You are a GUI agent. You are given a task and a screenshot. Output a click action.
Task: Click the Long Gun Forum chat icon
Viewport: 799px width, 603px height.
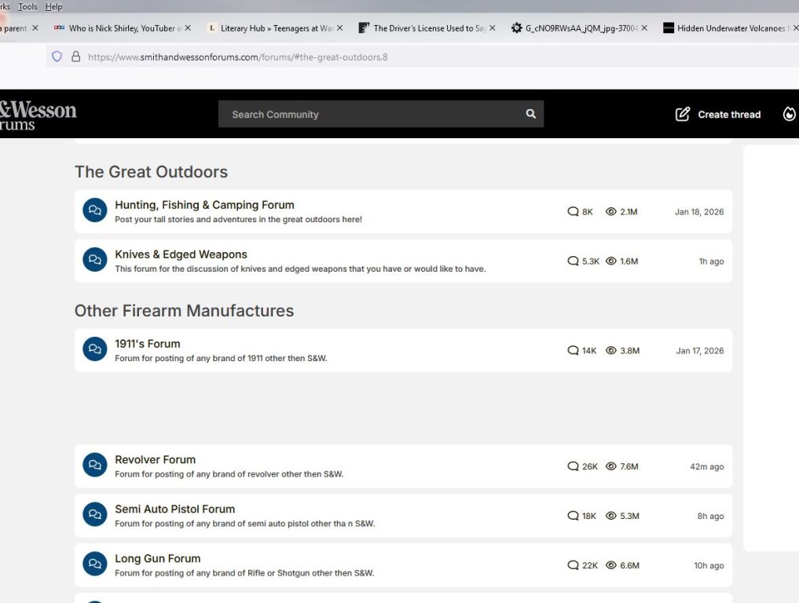pyautogui.click(x=95, y=565)
